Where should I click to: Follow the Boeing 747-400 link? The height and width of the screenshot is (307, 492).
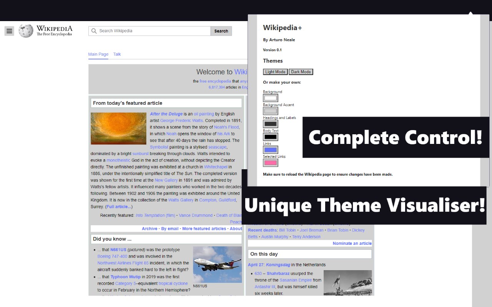click(112, 256)
